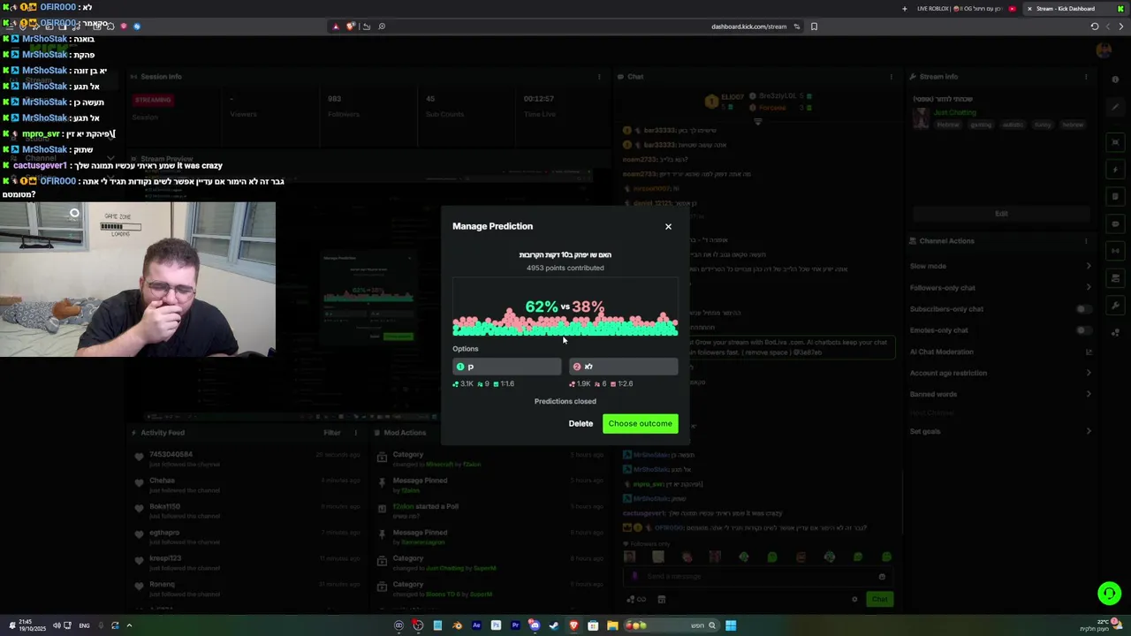Click the Choose outcome button
This screenshot has width=1131, height=636.
641,423
